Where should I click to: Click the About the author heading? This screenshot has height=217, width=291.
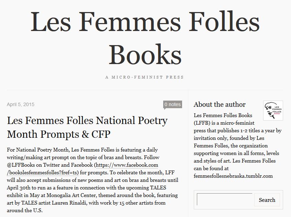click(220, 105)
